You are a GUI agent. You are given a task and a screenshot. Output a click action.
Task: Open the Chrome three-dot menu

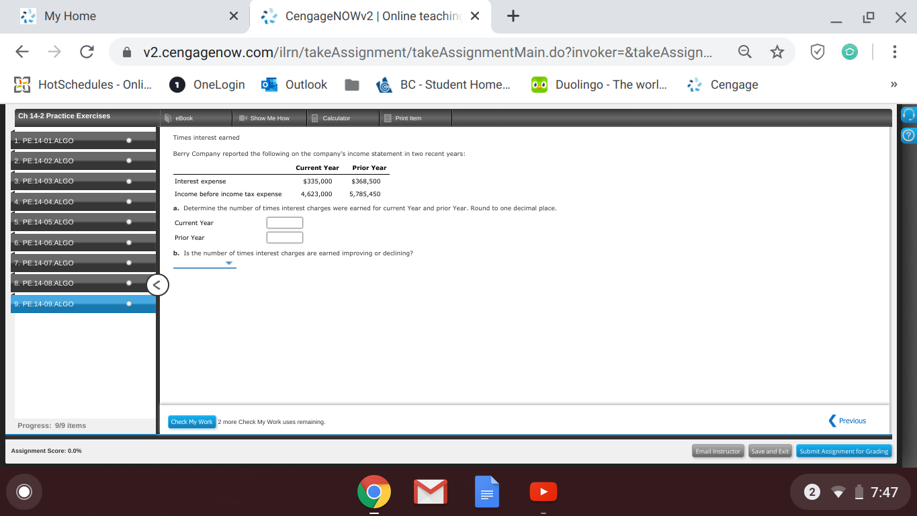894,51
